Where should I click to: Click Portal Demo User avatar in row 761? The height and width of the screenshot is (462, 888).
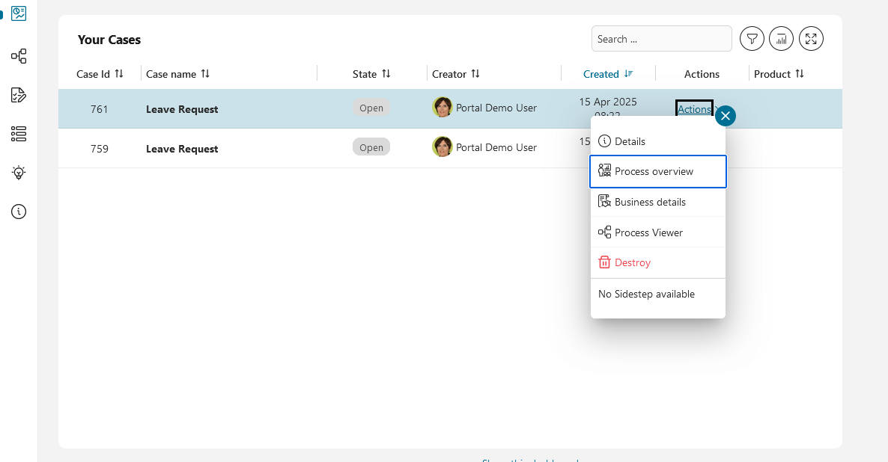(443, 108)
